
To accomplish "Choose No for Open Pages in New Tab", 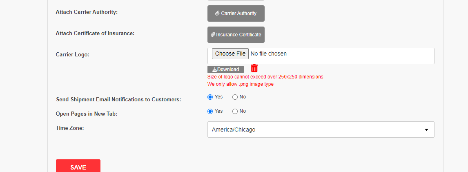I will click(x=235, y=112).
